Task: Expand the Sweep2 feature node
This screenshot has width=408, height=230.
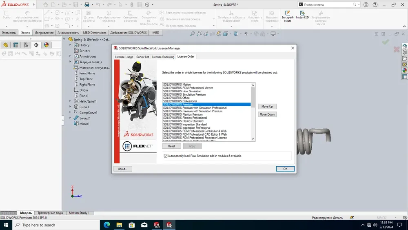Action: 70,118
